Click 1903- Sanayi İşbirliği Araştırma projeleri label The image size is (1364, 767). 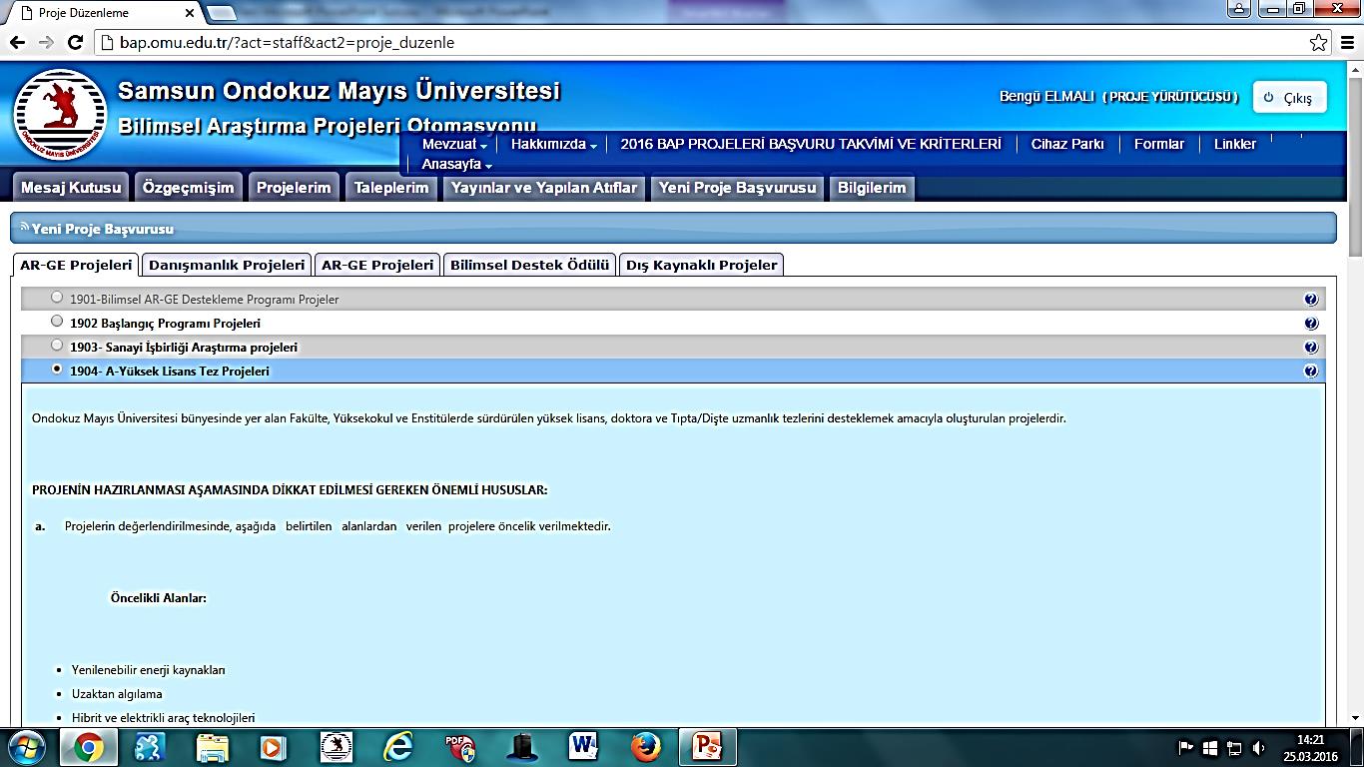tap(184, 348)
